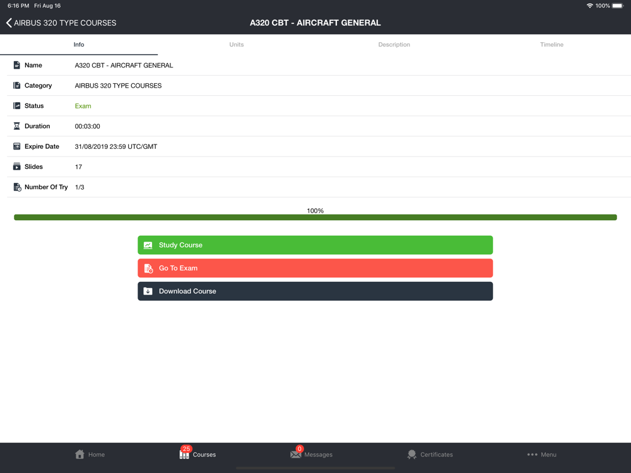The image size is (631, 473).
Task: Open Courses with 25 badge
Action: click(x=198, y=453)
